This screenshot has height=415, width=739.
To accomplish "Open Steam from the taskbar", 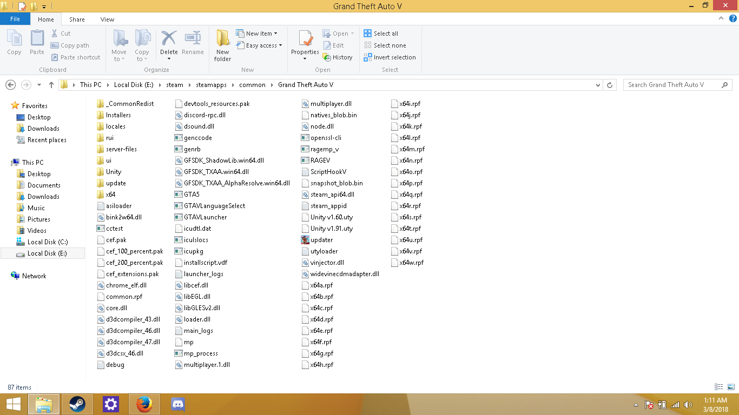I will click(77, 404).
